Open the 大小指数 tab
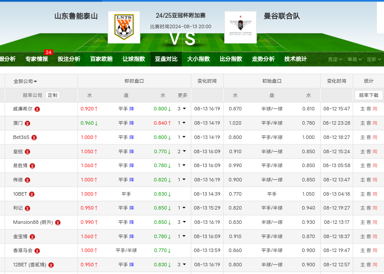 [198, 59]
